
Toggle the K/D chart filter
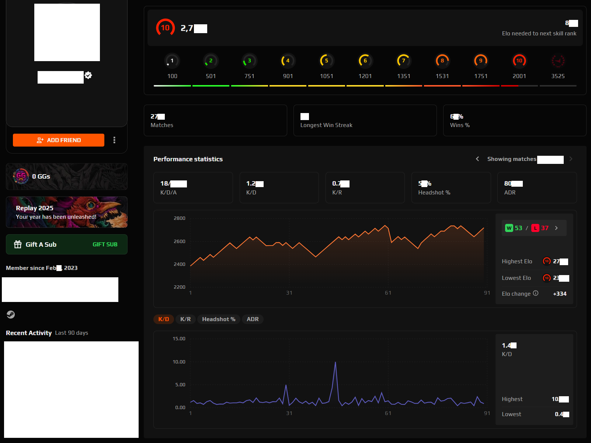click(163, 319)
